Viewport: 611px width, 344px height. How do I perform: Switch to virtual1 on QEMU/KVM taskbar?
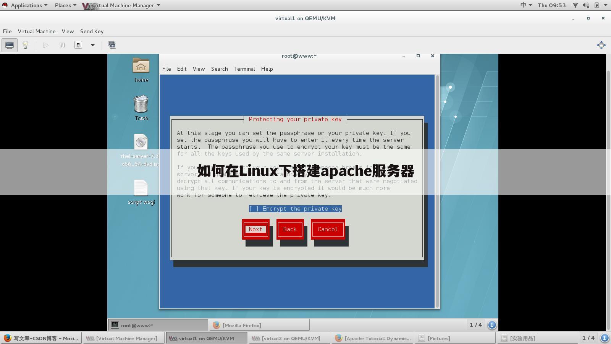[207, 338]
